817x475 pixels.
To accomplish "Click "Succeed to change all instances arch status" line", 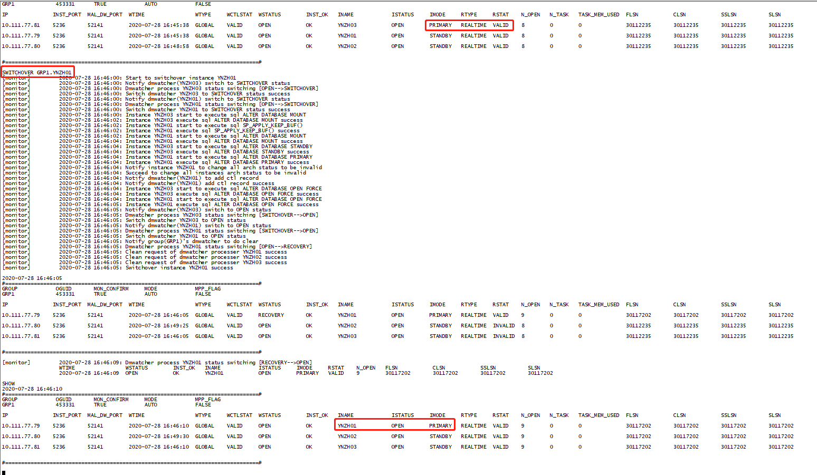I will tap(215, 173).
